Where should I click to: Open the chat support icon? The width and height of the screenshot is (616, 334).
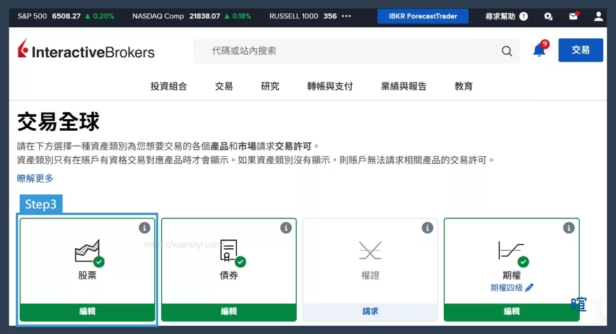tap(549, 17)
